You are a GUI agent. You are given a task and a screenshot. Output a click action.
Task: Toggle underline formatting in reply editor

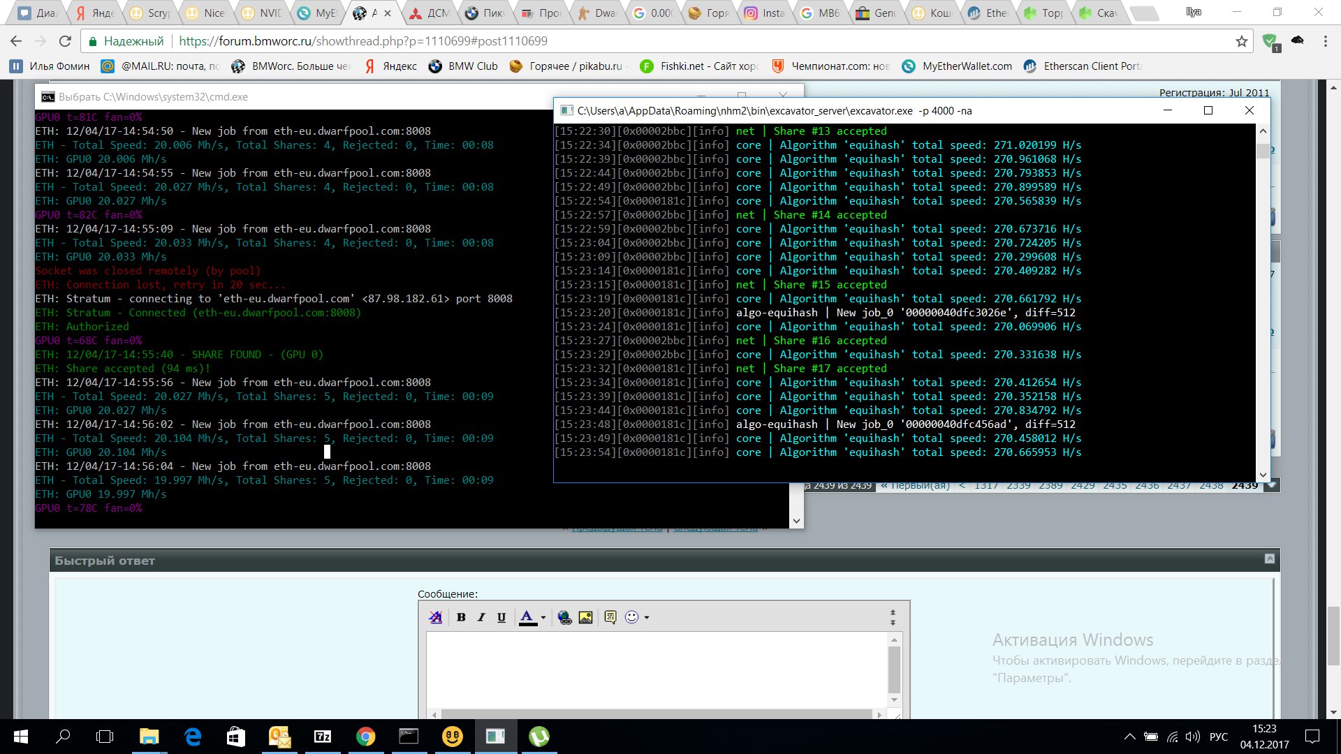(x=501, y=617)
